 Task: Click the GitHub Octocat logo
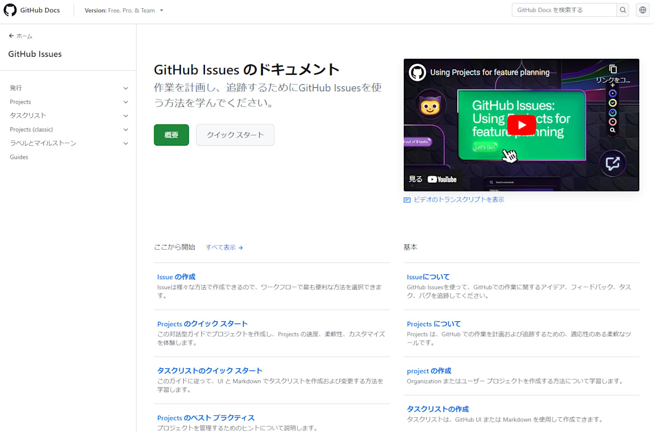click(10, 10)
